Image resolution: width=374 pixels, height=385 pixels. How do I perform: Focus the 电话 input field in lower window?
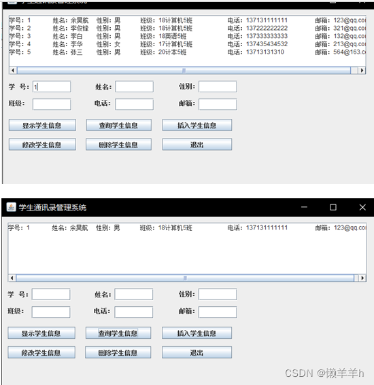134,312
